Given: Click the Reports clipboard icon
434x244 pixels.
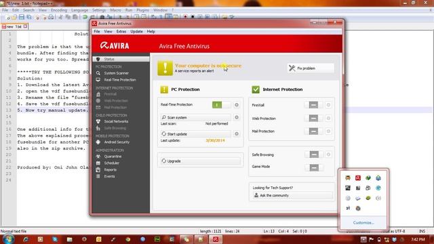Looking at the screenshot, I should (98, 169).
